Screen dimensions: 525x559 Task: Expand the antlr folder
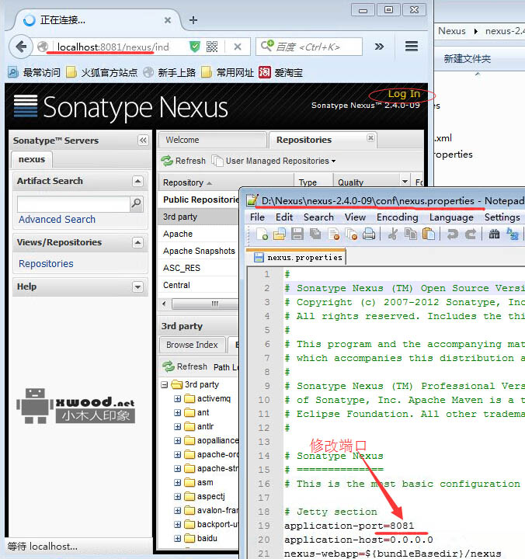pyautogui.click(x=178, y=426)
